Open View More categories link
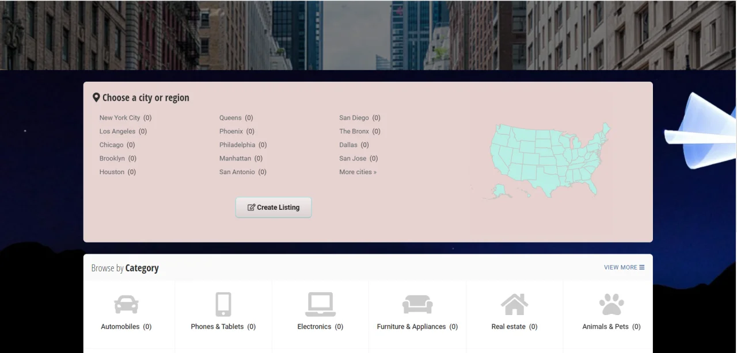This screenshot has height=353, width=737. tap(624, 267)
